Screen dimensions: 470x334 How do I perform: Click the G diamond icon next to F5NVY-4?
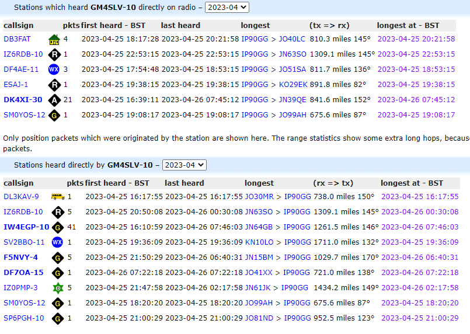pyautogui.click(x=57, y=258)
